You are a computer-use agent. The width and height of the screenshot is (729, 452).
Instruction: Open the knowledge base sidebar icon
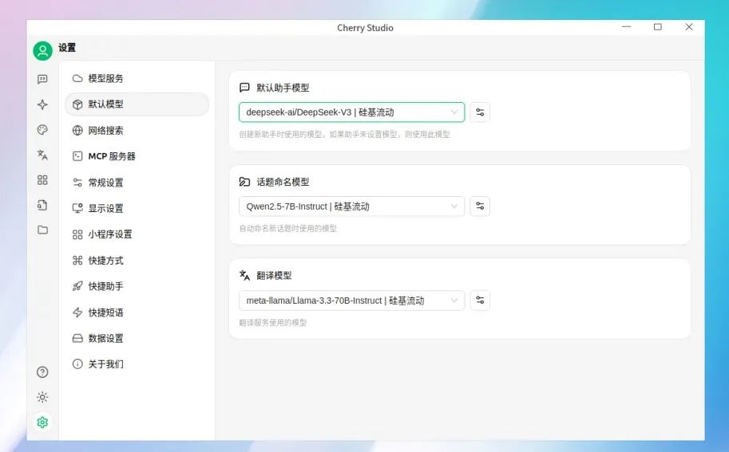(x=42, y=205)
